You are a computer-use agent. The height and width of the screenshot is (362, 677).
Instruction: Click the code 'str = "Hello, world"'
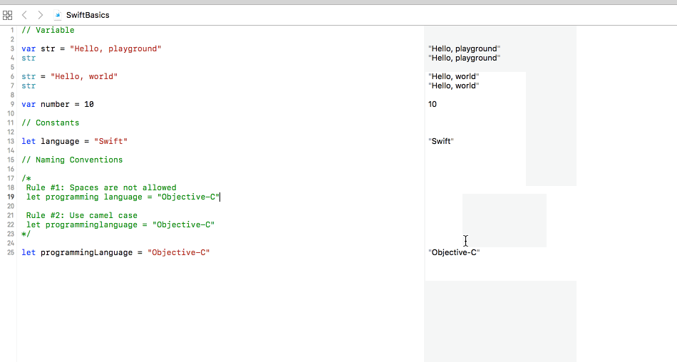pos(70,76)
